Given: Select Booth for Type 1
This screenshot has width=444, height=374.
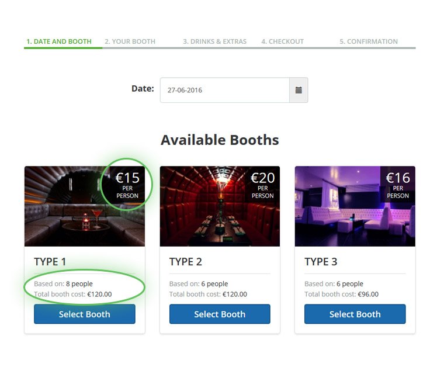Looking at the screenshot, I should 85,314.
